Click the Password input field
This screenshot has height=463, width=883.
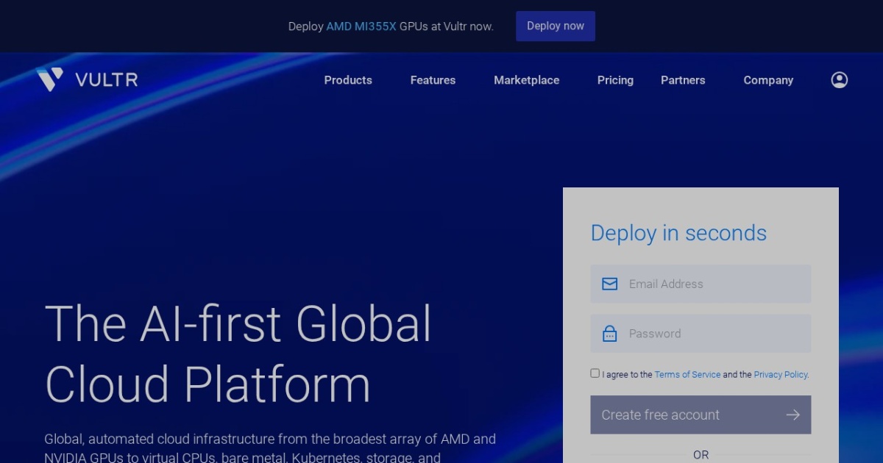pos(699,333)
